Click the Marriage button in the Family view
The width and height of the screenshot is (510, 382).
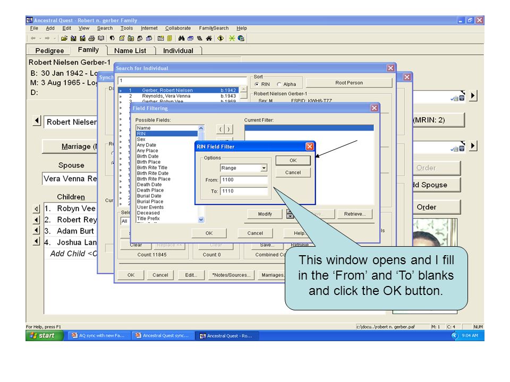point(70,146)
